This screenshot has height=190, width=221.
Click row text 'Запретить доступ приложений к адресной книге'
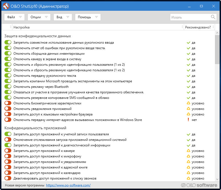pyautogui.click(x=50, y=167)
